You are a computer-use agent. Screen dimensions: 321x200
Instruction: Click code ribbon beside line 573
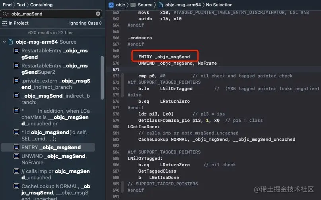coord(123,85)
